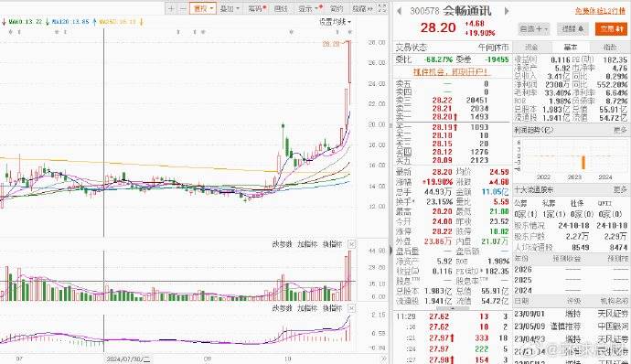The width and height of the screenshot is (631, 364).
Task: Click 换指标 in volume indicator panel
Action: [x=332, y=244]
